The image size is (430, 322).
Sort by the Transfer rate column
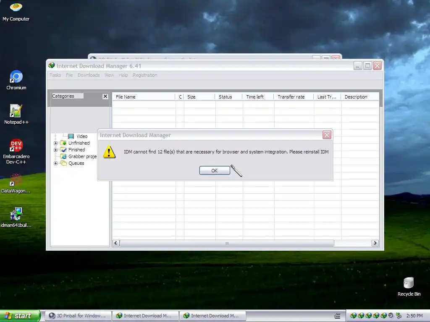pyautogui.click(x=294, y=97)
